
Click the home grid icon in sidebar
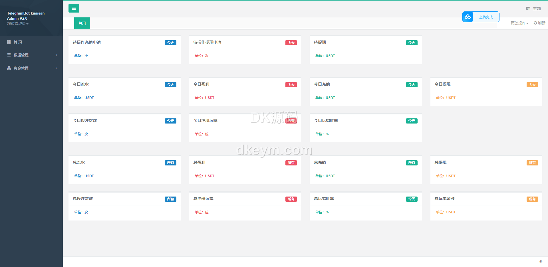coord(9,42)
